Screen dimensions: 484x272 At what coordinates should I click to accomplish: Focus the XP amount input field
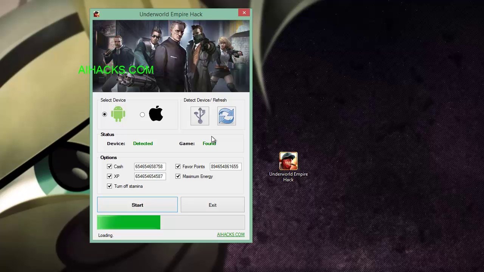click(150, 176)
